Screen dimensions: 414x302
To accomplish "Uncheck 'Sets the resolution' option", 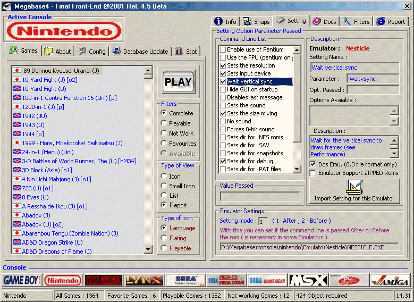I will 223,65.
